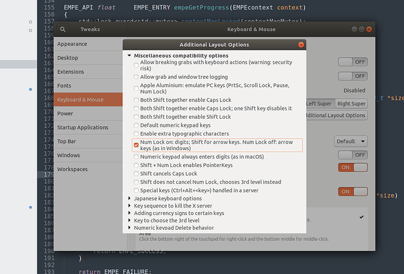
Task: Turn off the orange ON switch
Action: pyautogui.click(x=352, y=168)
